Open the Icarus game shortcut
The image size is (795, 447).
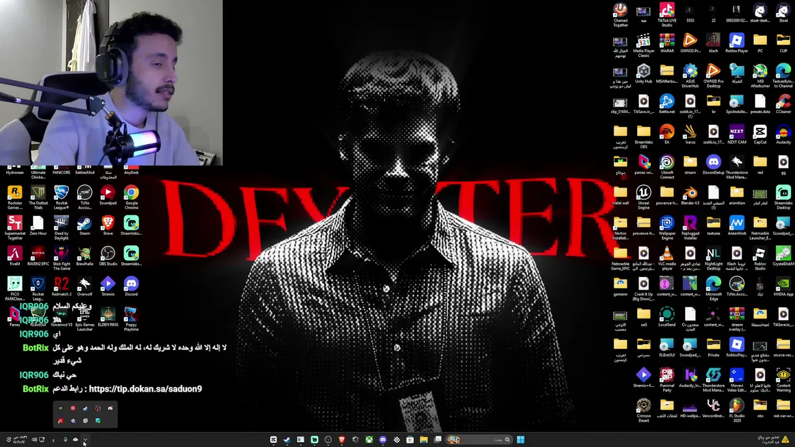(x=690, y=135)
